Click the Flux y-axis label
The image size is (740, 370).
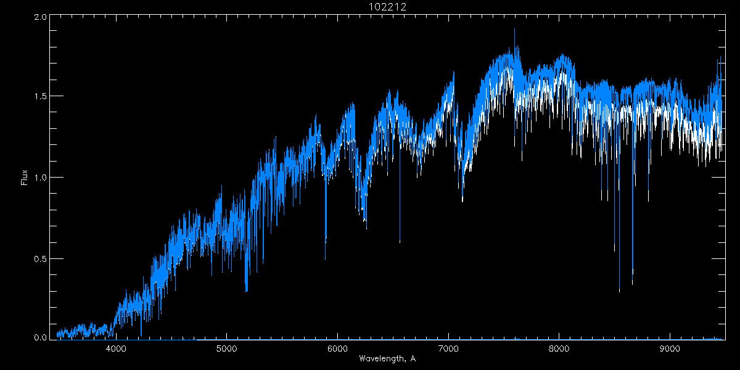coord(24,177)
